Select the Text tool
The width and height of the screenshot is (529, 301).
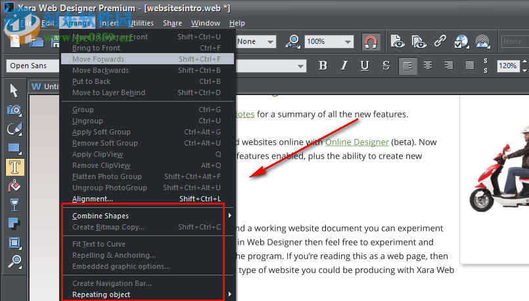point(15,167)
